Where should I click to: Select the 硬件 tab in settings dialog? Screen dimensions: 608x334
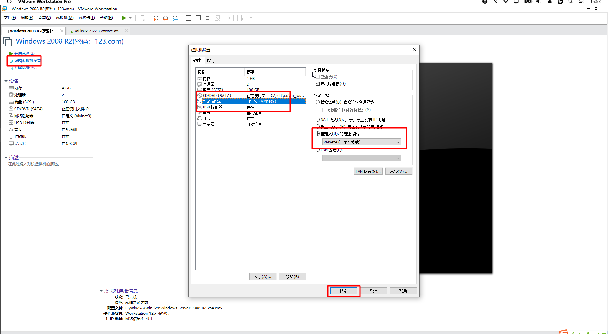[x=197, y=60]
